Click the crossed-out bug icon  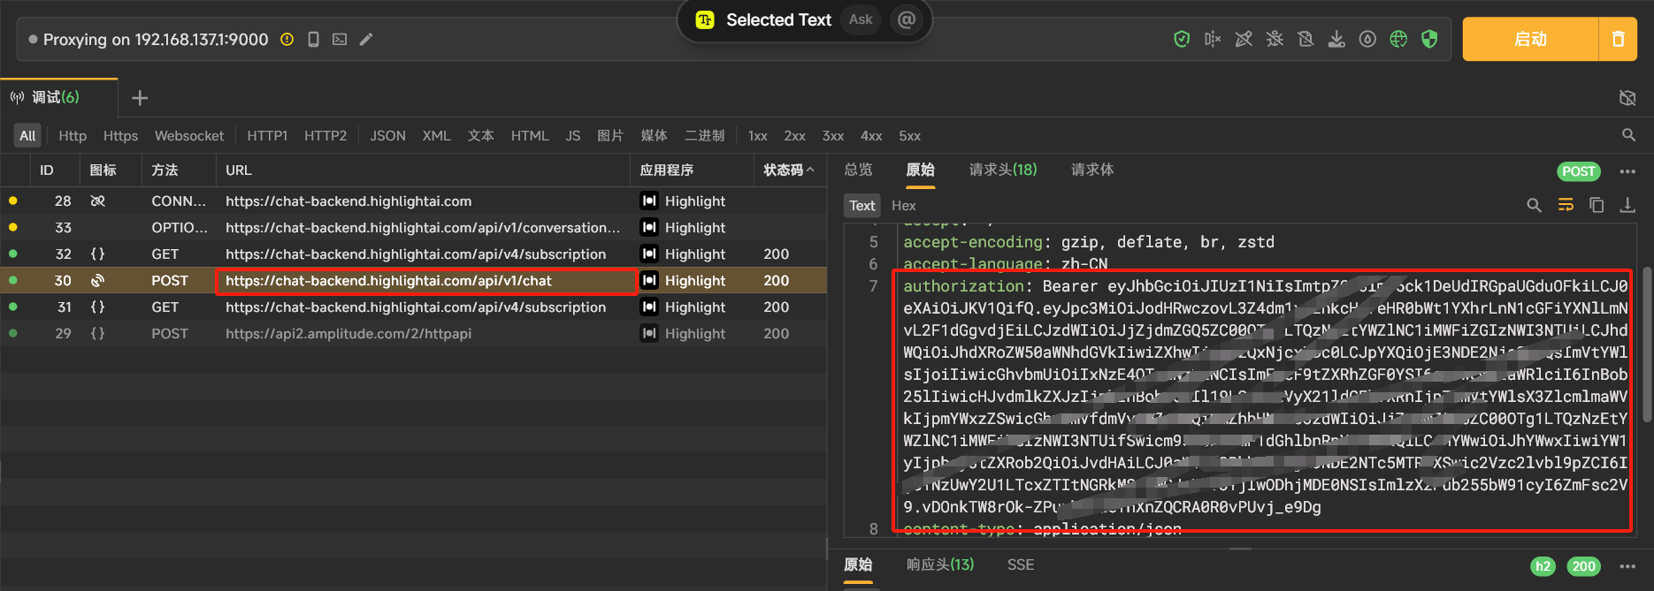tap(1275, 39)
